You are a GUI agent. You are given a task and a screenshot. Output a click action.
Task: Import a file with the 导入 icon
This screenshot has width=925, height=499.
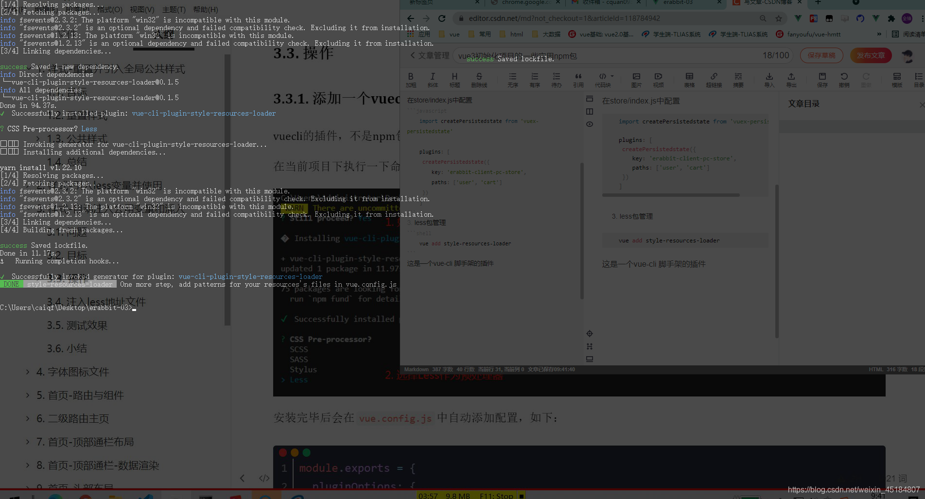[x=769, y=80]
